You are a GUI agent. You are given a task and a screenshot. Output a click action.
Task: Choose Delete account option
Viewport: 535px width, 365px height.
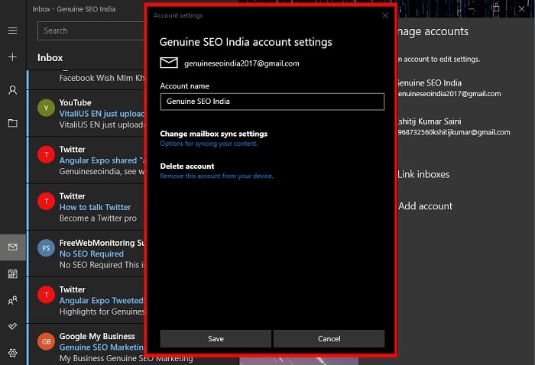[x=187, y=166]
